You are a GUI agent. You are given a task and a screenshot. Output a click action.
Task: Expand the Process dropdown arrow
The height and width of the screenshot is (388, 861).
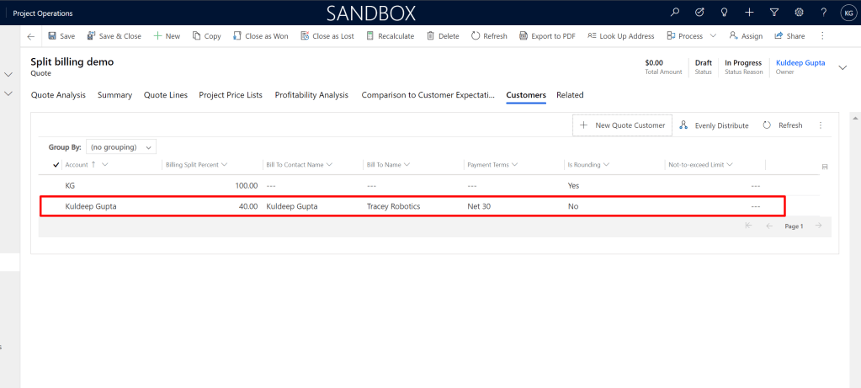[713, 36]
